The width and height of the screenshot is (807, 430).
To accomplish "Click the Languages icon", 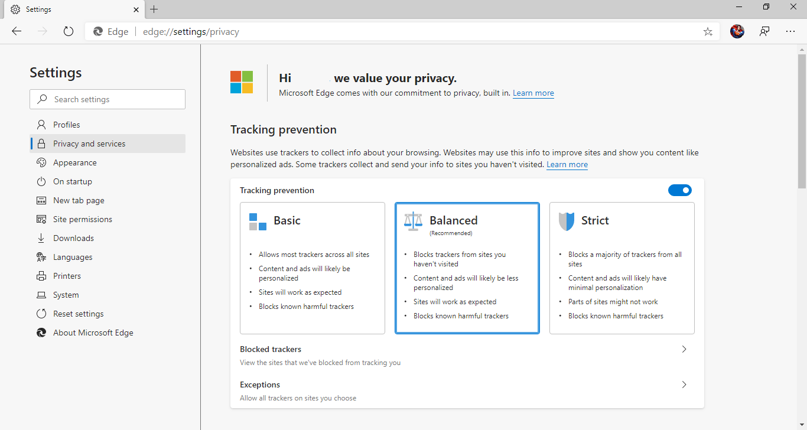I will click(x=41, y=257).
